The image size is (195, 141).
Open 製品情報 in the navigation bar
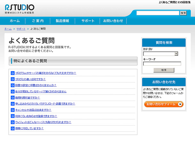coord(62,21)
